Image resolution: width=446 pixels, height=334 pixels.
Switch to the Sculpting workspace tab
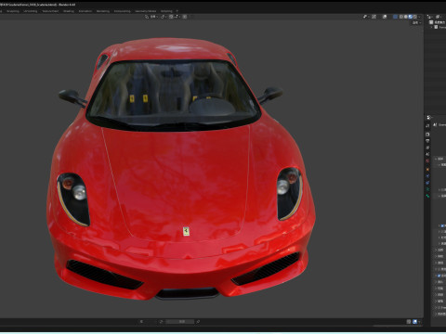pos(13,11)
